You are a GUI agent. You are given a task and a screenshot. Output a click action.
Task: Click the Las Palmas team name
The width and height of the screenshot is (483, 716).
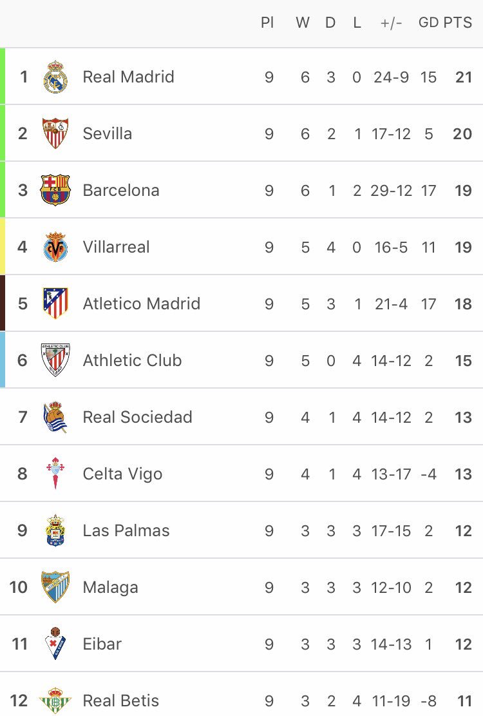[126, 530]
